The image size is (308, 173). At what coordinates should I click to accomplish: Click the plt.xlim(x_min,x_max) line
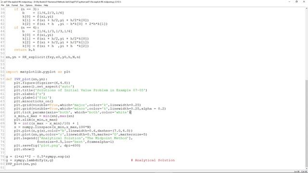pos(36,120)
